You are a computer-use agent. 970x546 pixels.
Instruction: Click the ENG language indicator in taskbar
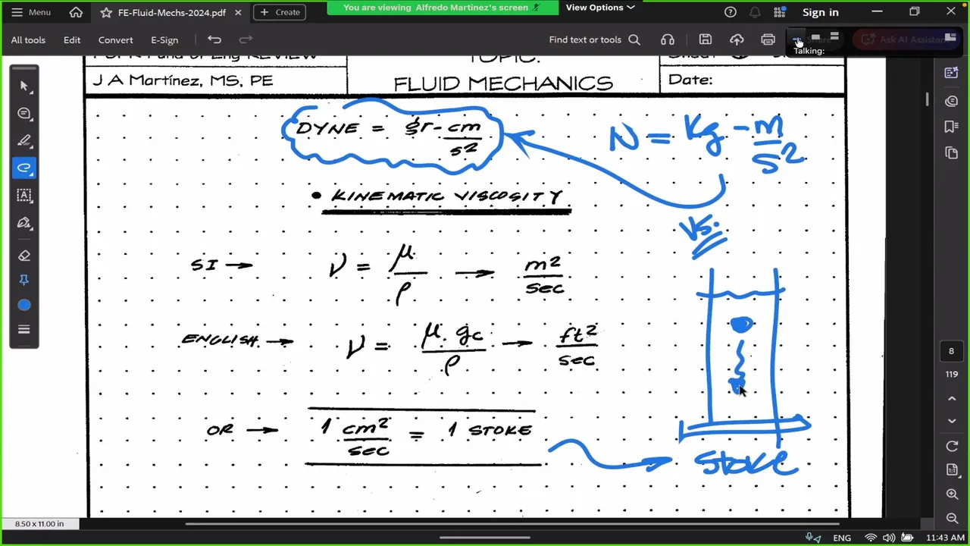841,538
